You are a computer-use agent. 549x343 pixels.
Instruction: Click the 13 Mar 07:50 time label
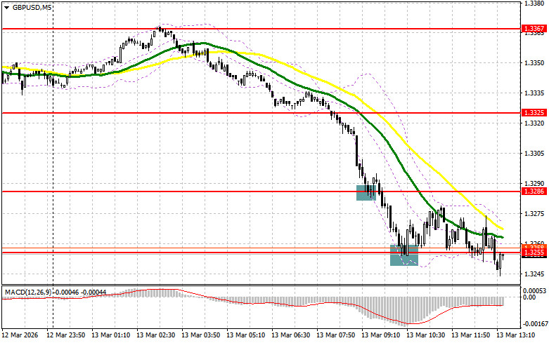click(335, 335)
